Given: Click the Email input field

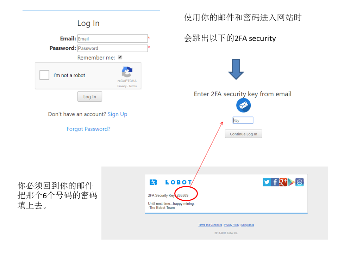Looking at the screenshot, I should pyautogui.click(x=113, y=39).
